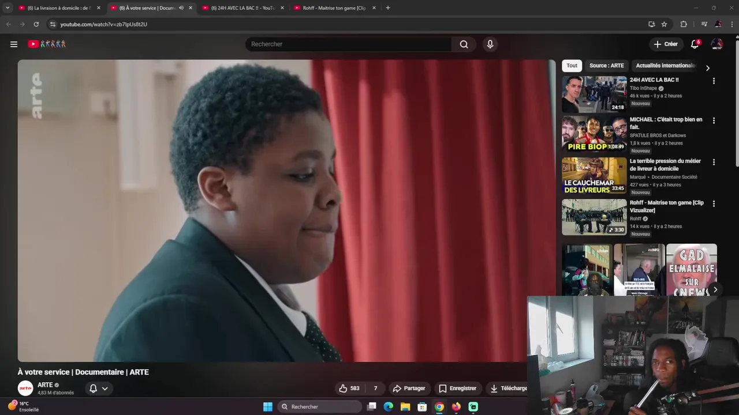
Task: Go back in browser history
Action: point(8,24)
